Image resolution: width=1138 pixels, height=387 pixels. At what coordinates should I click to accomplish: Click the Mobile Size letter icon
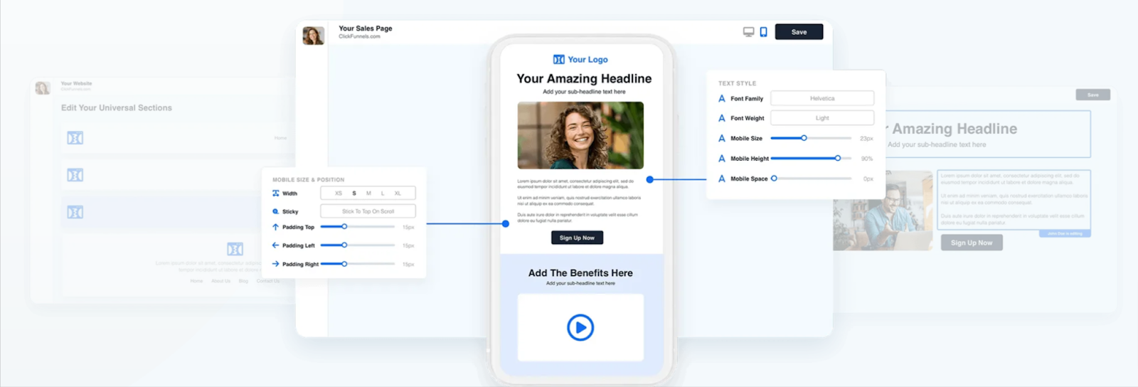(722, 139)
